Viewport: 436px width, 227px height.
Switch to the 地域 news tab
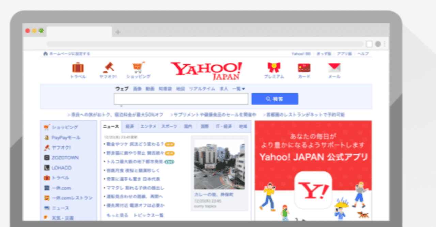pyautogui.click(x=243, y=126)
